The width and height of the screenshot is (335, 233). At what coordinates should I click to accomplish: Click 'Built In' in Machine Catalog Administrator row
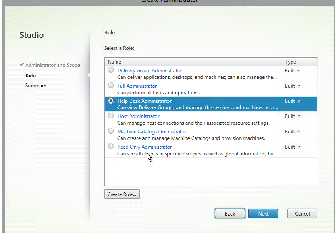point(292,132)
